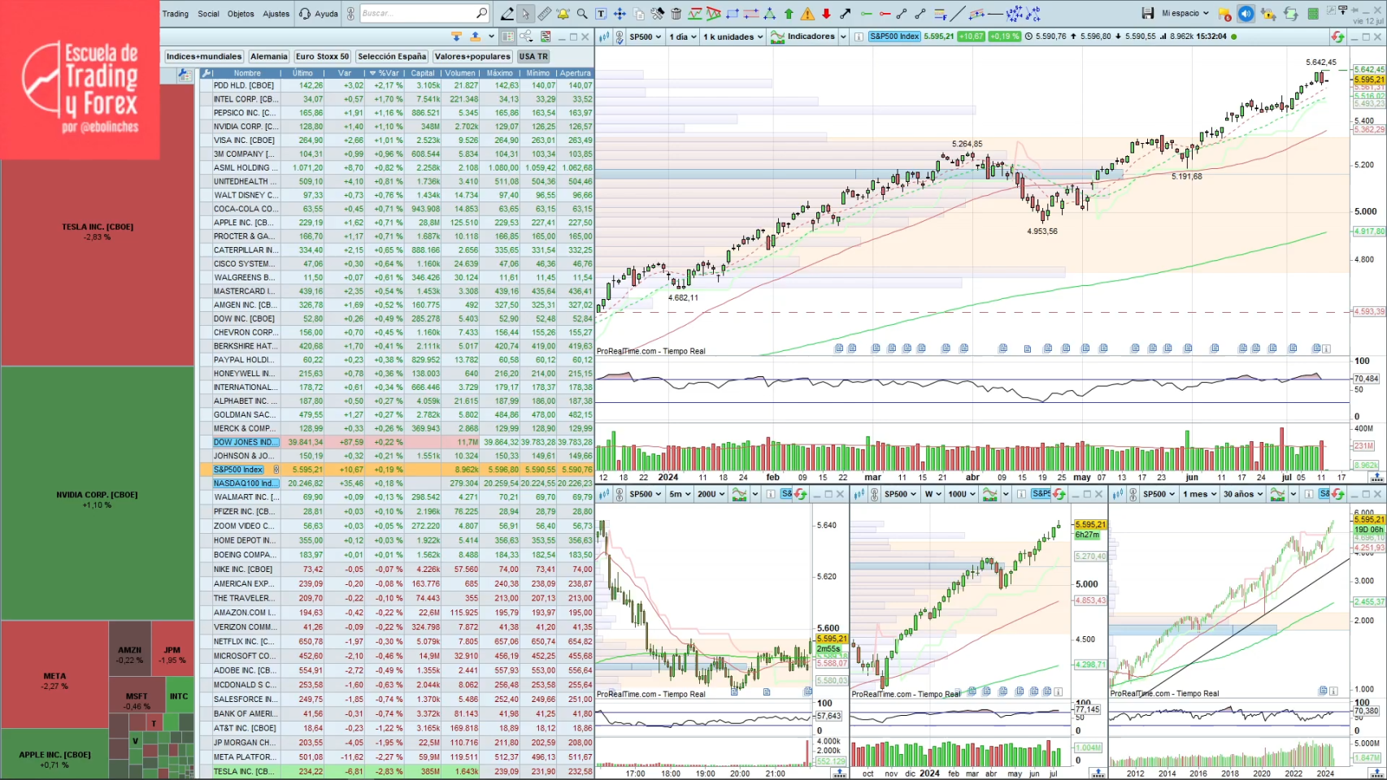The width and height of the screenshot is (1387, 780).
Task: Pin the toolbar with the pin icon
Action: click(x=1354, y=11)
